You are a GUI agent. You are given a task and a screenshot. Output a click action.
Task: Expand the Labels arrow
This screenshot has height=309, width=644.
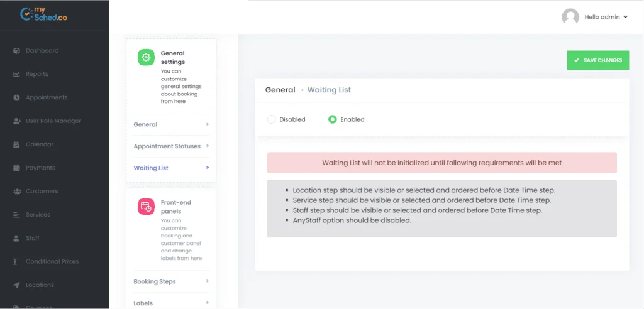208,303
